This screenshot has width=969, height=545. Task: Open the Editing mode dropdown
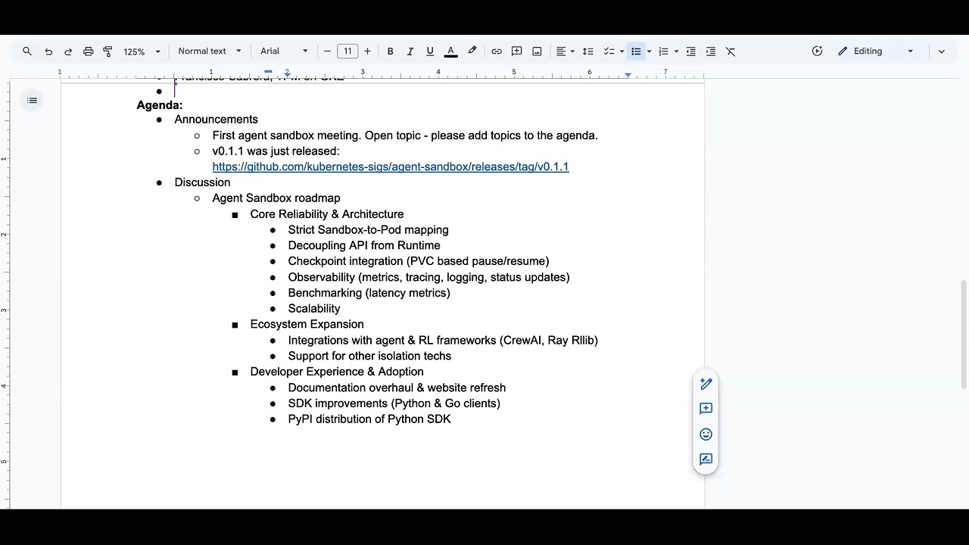(x=876, y=51)
